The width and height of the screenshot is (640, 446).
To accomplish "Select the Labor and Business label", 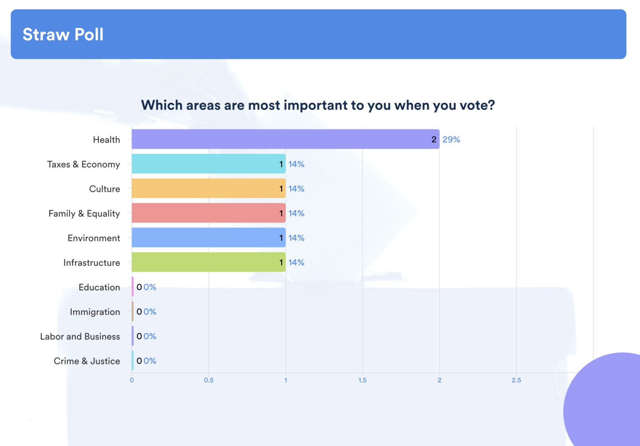I will [80, 336].
